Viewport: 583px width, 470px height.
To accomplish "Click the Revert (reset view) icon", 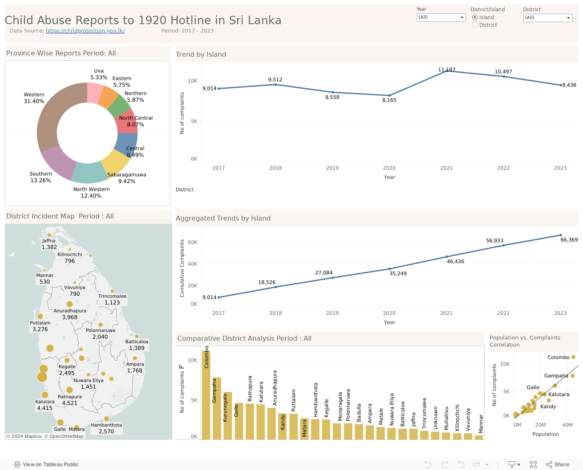I will click(461, 464).
